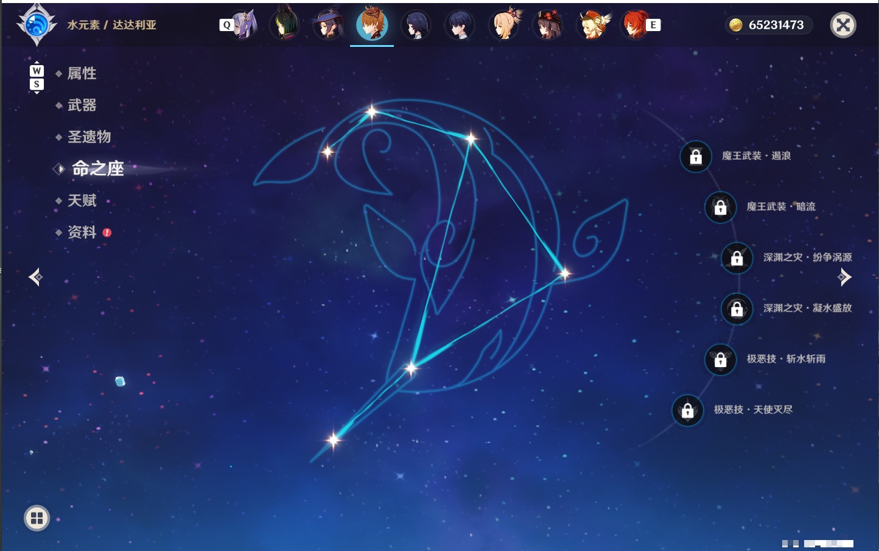Click the Hydro element emblem icon
Viewport: 879px width, 551px height.
click(37, 25)
